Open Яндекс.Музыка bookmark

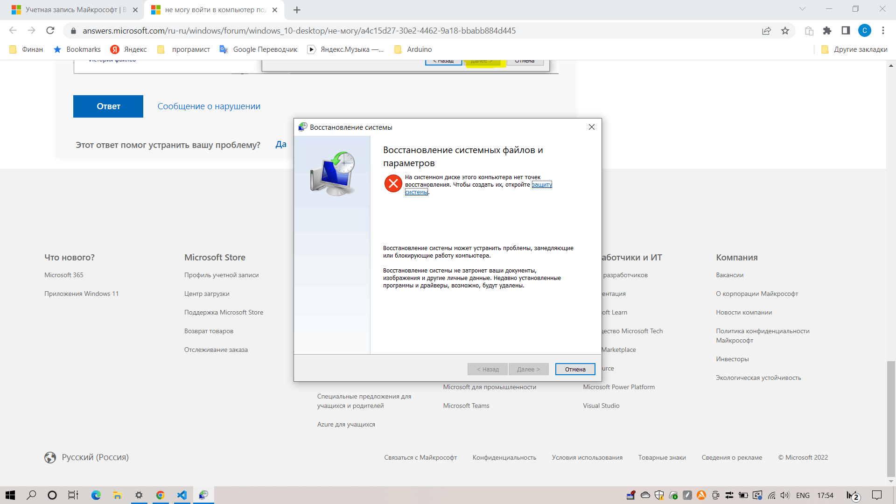(345, 49)
